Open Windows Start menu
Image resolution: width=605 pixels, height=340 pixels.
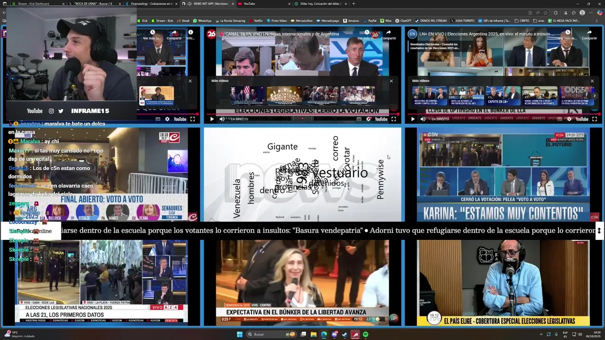pos(240,334)
